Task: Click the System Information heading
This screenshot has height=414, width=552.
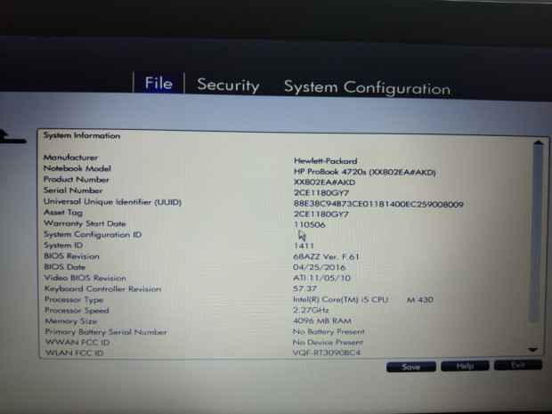Action: click(x=82, y=136)
